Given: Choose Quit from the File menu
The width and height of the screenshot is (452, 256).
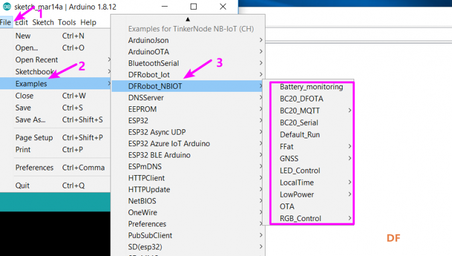Looking at the screenshot, I should (x=56, y=185).
